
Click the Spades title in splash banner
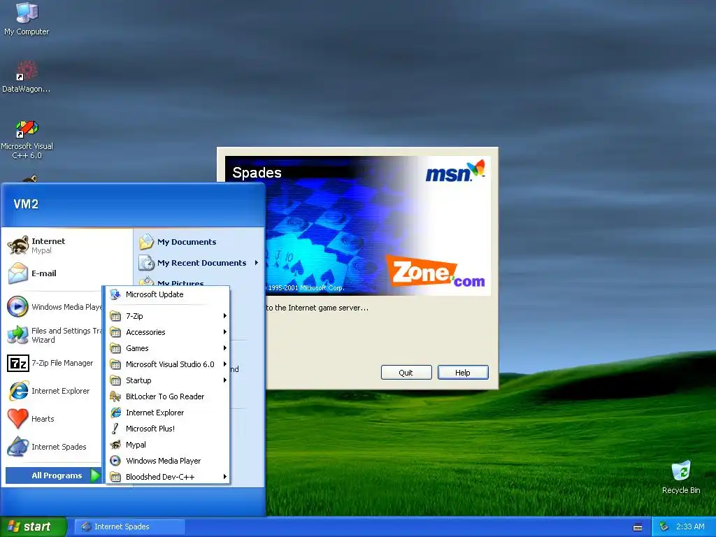point(257,173)
